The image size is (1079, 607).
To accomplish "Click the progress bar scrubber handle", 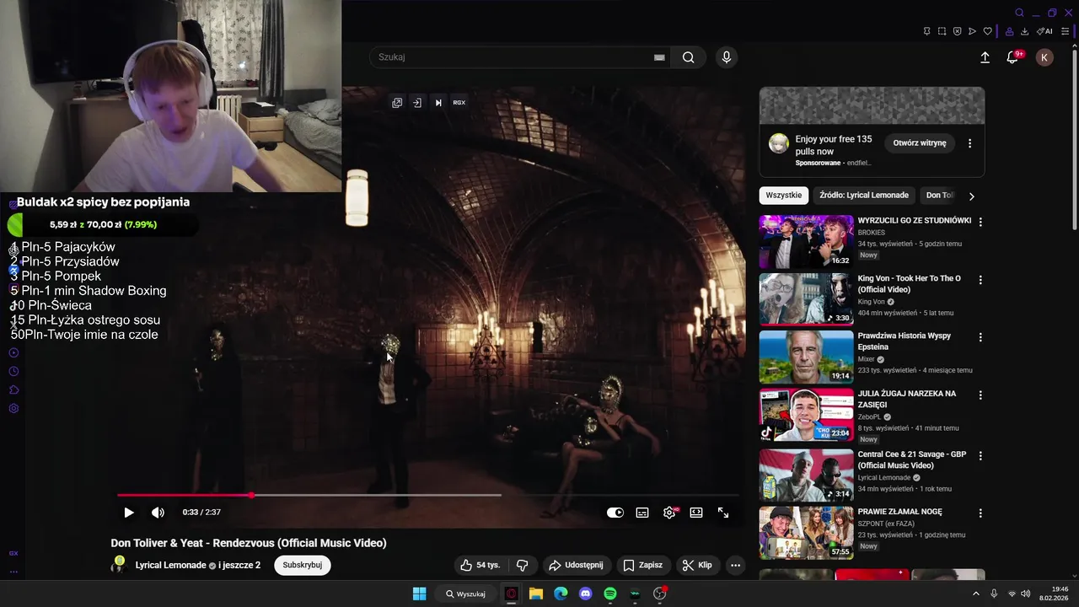I will coord(252,496).
